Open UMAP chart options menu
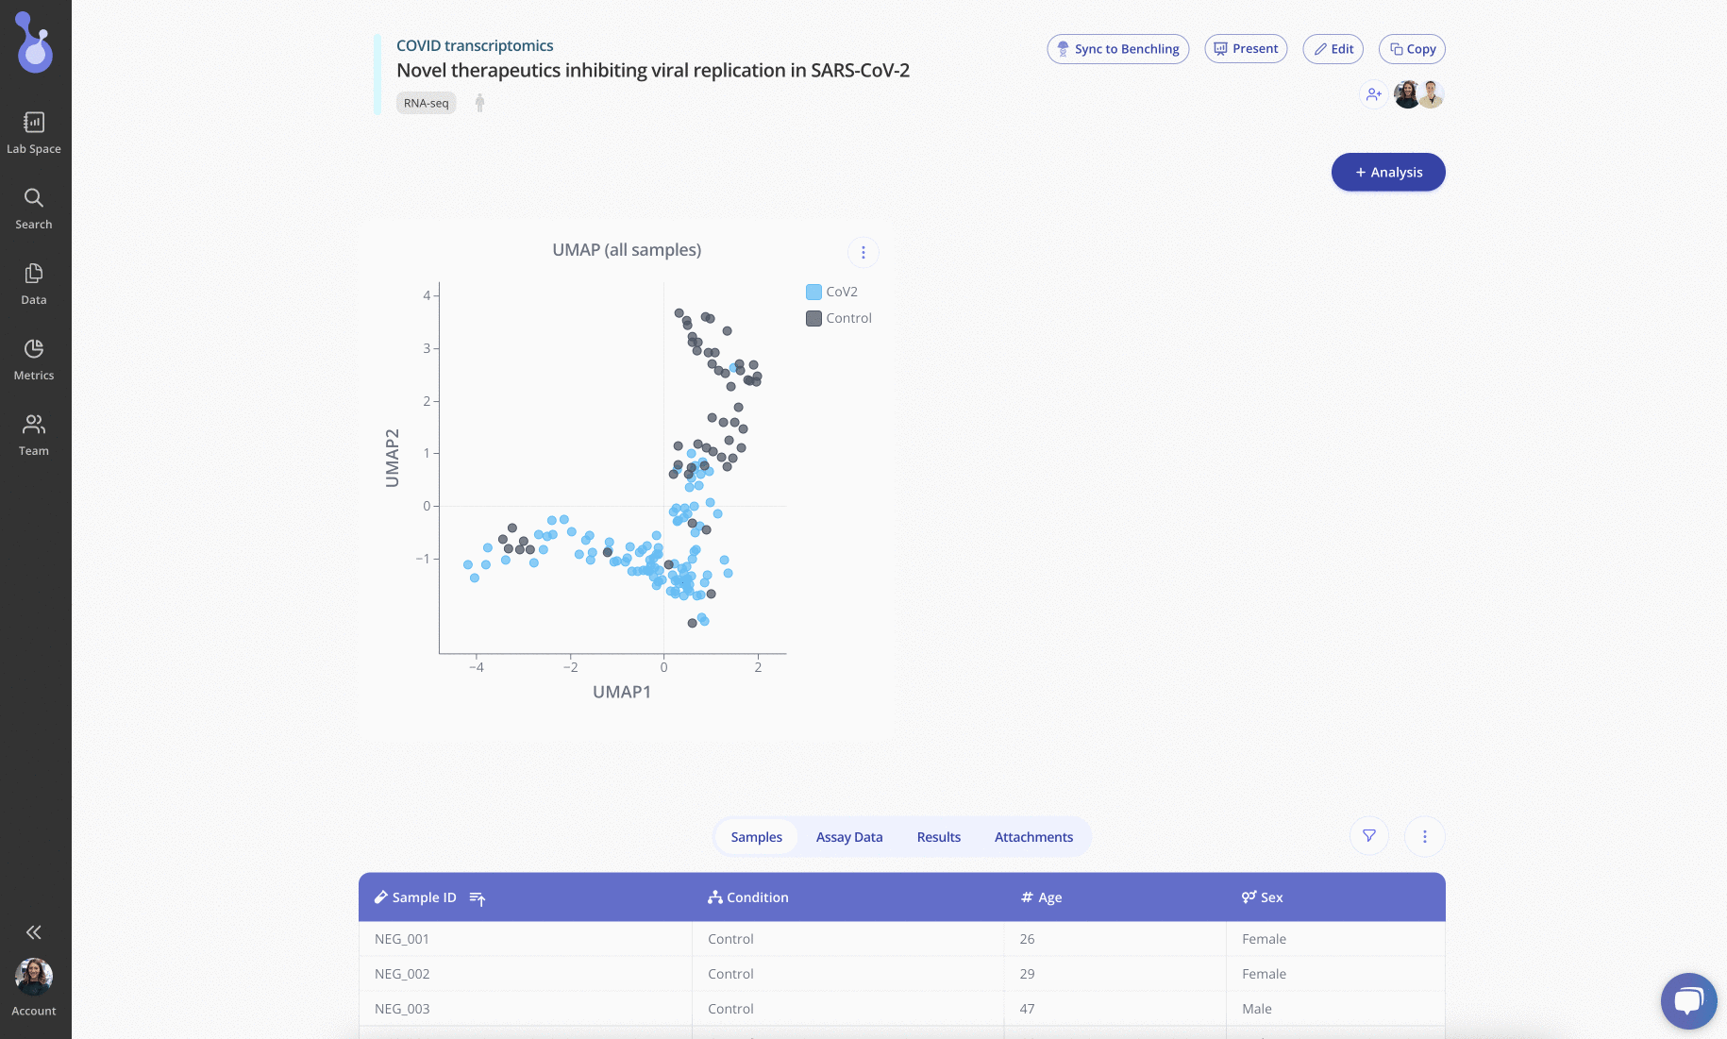 click(x=863, y=252)
